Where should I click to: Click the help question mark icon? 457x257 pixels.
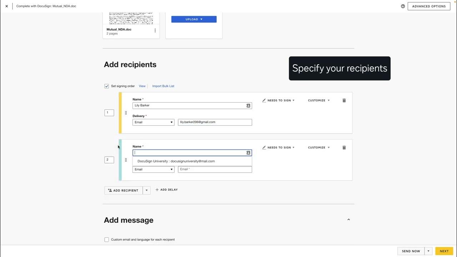(403, 6)
